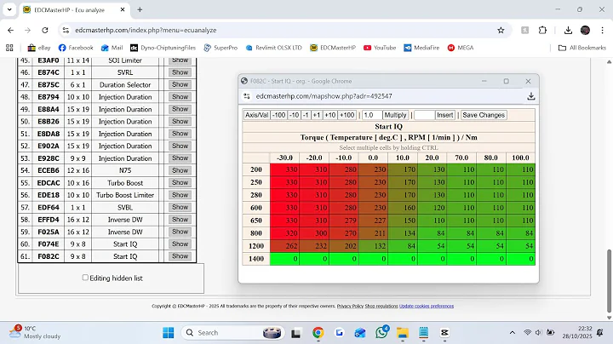
Task: Show the E875C Duration Selector map
Action: pos(180,84)
